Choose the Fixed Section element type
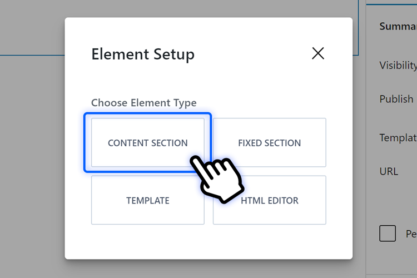This screenshot has width=417, height=278. (x=269, y=143)
